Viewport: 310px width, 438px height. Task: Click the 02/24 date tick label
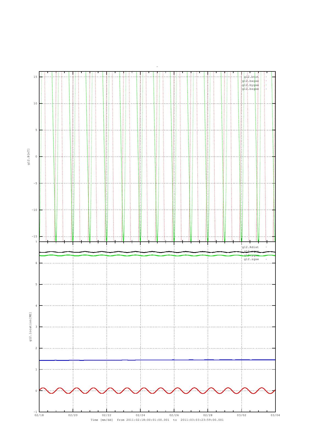pos(140,415)
